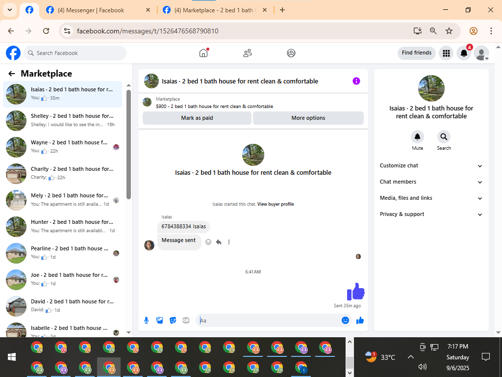
Task: Open Shelley conversation
Action: point(63,120)
